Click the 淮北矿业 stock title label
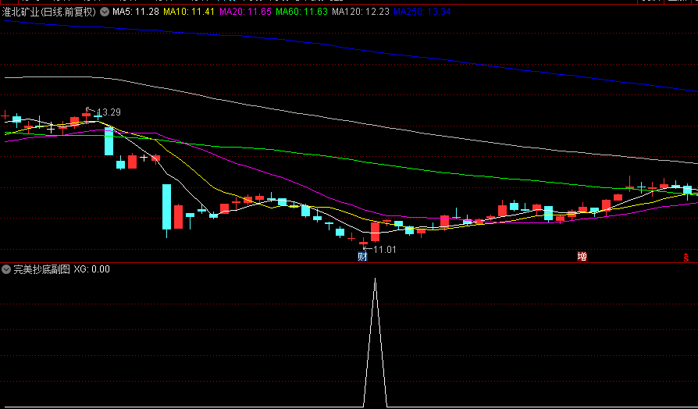Screen dimensions: 698x409 (49, 12)
